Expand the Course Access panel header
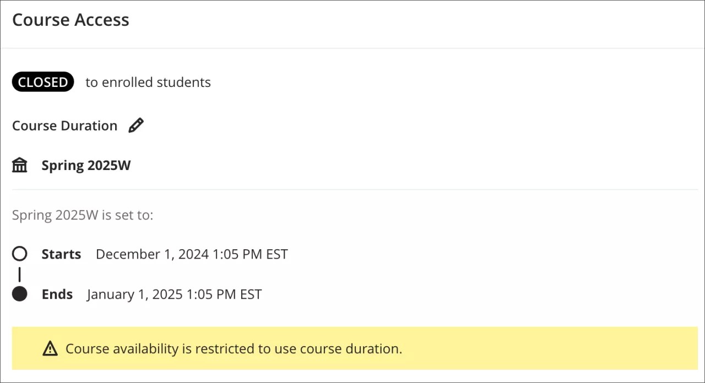The image size is (705, 383). point(70,20)
